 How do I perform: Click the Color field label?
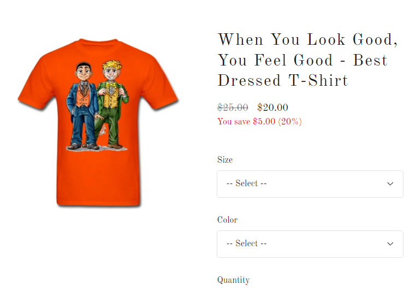click(x=227, y=220)
